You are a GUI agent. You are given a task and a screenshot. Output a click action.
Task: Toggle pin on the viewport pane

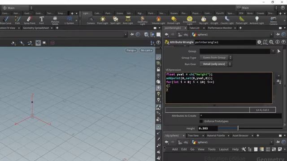[132, 34]
